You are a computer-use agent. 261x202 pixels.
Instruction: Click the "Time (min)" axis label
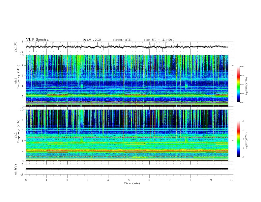(x=132, y=183)
